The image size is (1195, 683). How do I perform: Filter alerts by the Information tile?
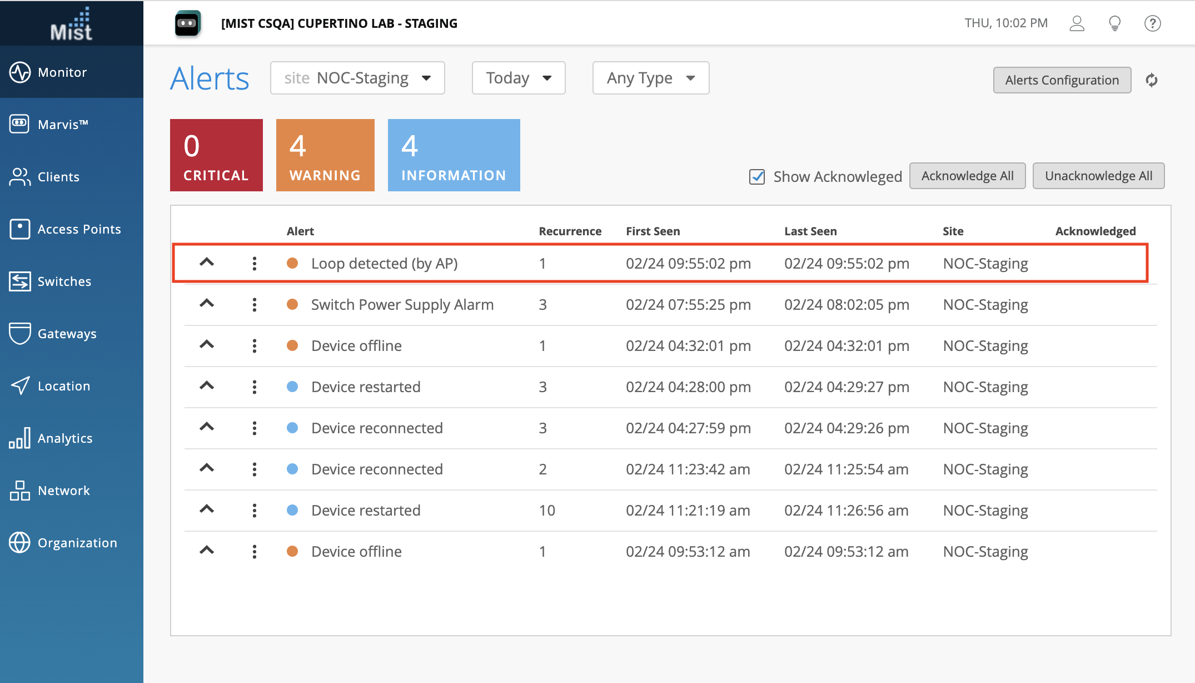(454, 155)
